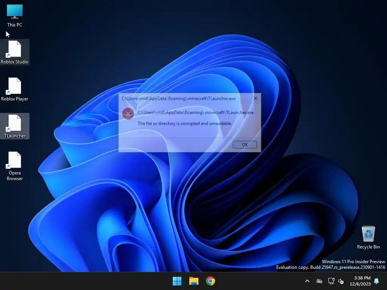Show hidden system tray icons
Screen dimensions: 387x290
pyautogui.click(x=307, y=281)
